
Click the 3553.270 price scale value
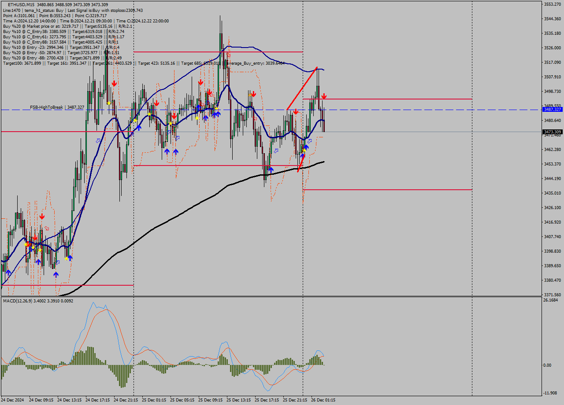[553, 4]
